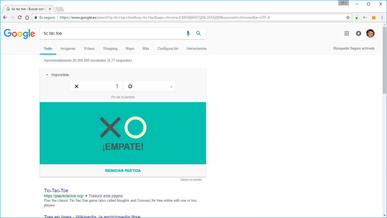Click the browser forward arrow
Image resolution: width=387 pixels, height=218 pixels.
tap(12, 17)
